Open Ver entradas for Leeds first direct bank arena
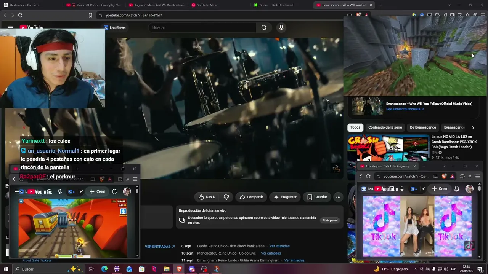Image resolution: width=488 pixels, height=274 pixels. coord(279,246)
